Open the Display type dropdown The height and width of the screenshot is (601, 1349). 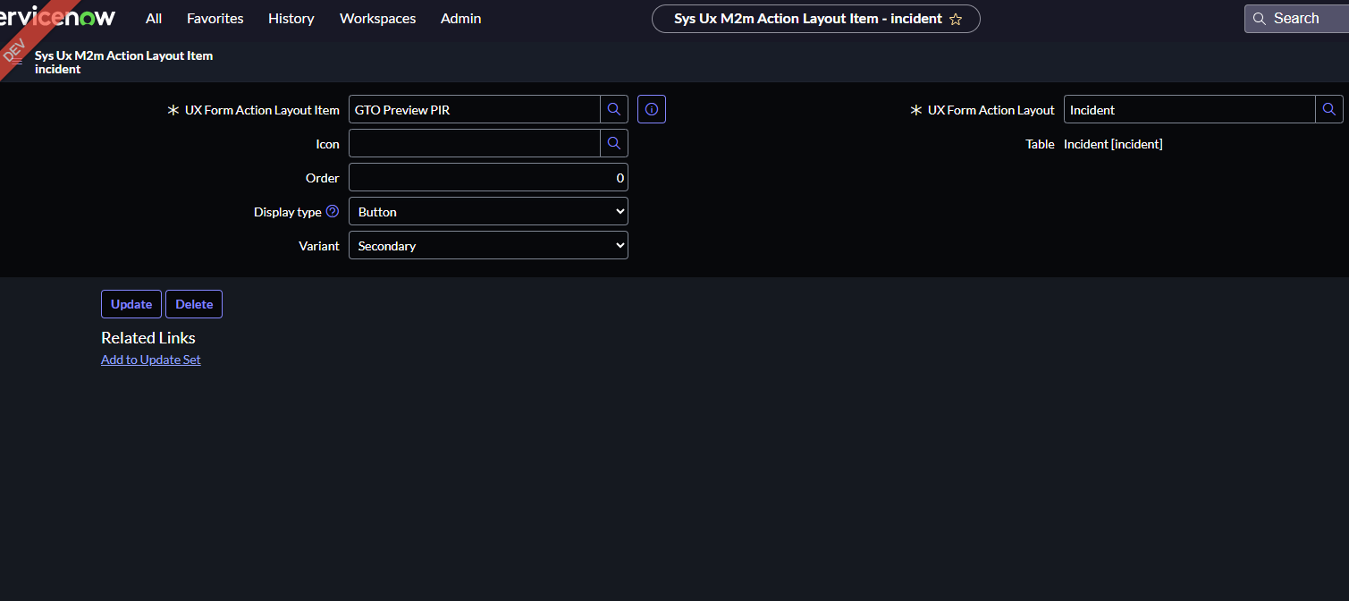(488, 211)
